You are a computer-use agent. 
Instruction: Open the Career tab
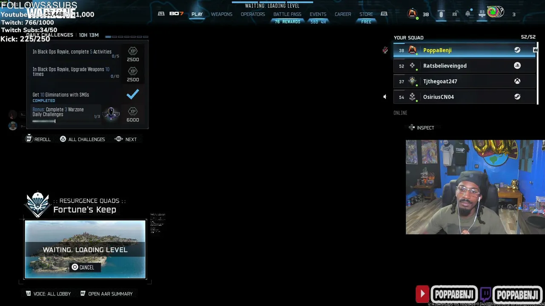tap(343, 14)
